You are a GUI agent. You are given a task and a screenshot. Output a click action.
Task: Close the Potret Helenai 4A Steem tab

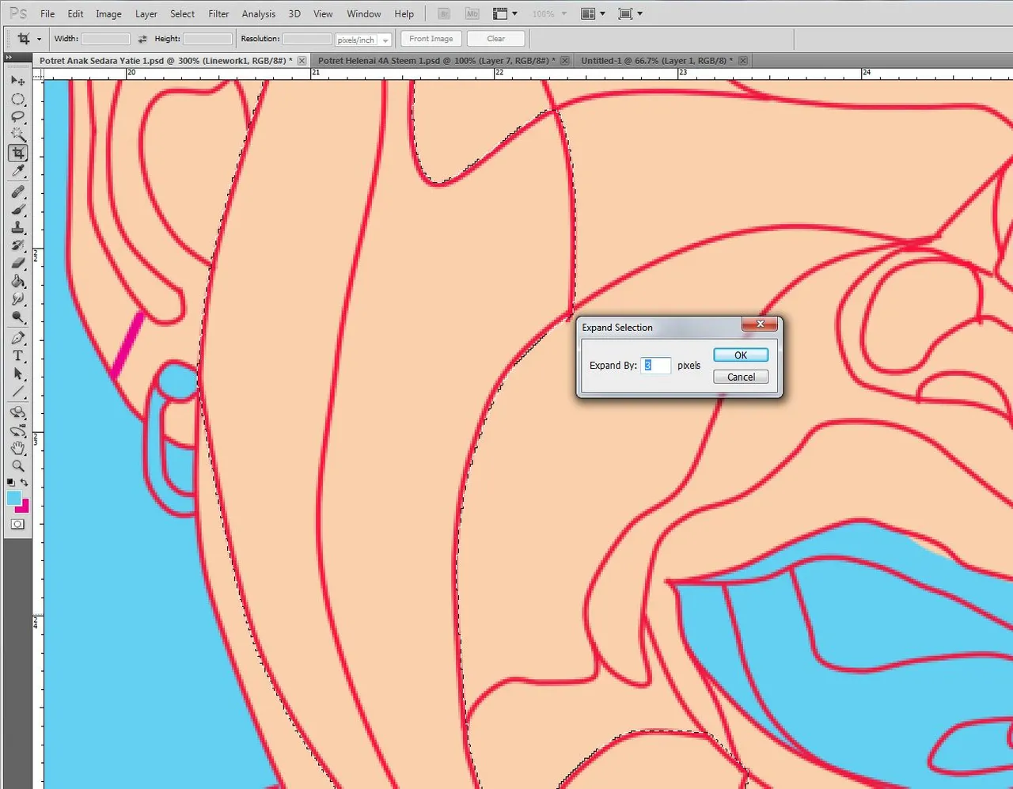coord(564,60)
